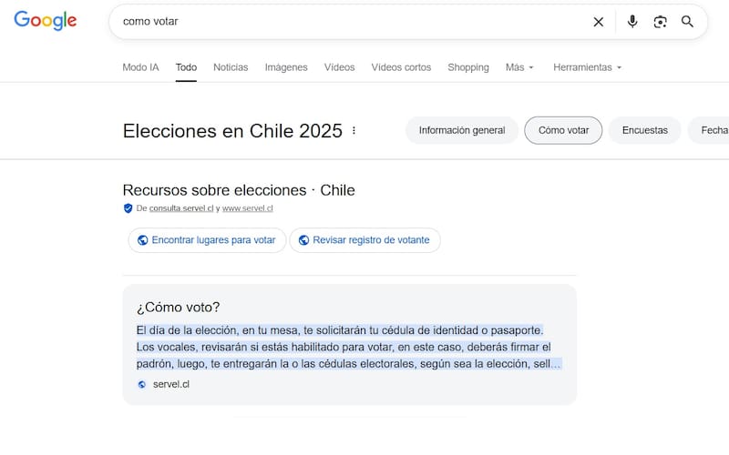This screenshot has height=455, width=729.
Task: Select the Encuestas chip
Action: [x=644, y=130]
